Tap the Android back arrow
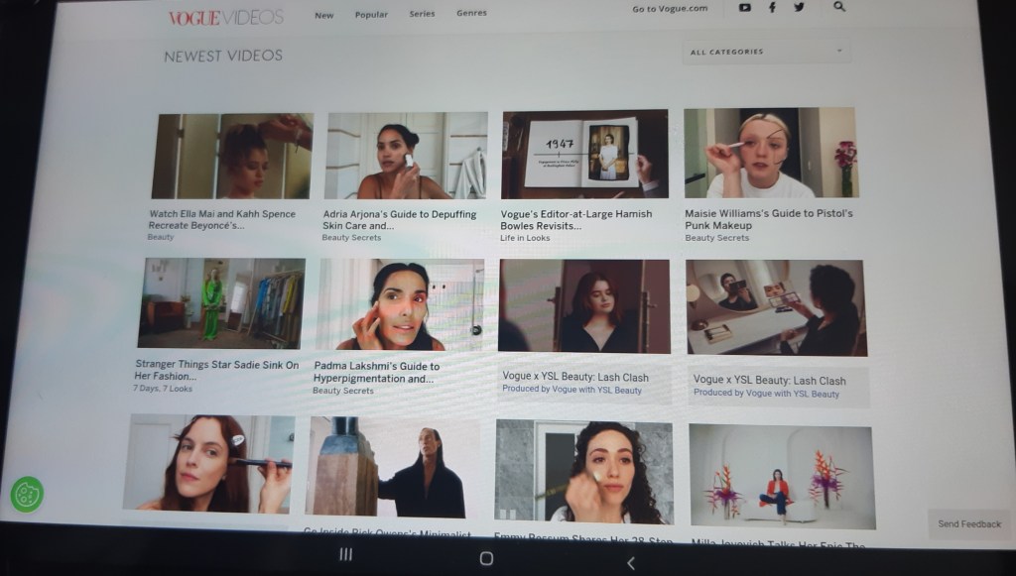1016x576 pixels. [x=630, y=562]
